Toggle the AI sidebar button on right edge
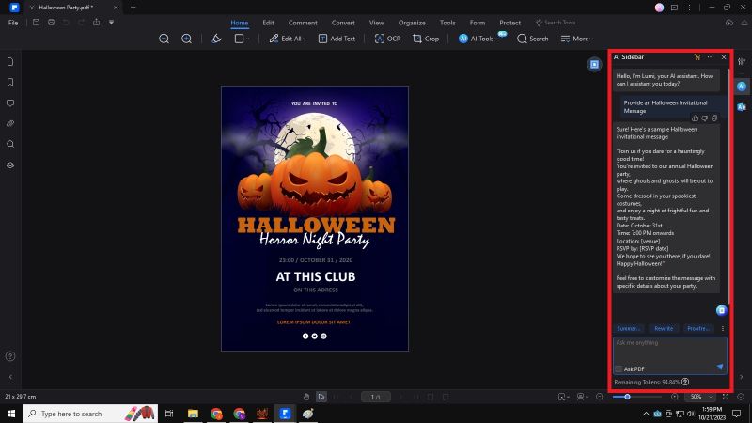The image size is (752, 423). click(x=742, y=86)
